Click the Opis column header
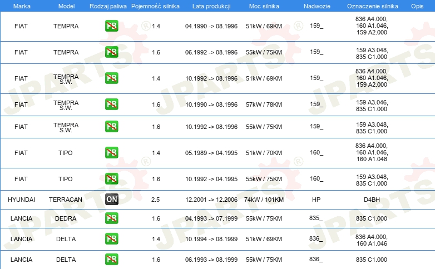The width and height of the screenshot is (435, 269). (417, 6)
